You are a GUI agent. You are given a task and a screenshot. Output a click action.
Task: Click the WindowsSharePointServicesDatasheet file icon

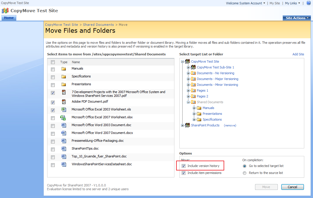pyautogui.click(x=64, y=164)
